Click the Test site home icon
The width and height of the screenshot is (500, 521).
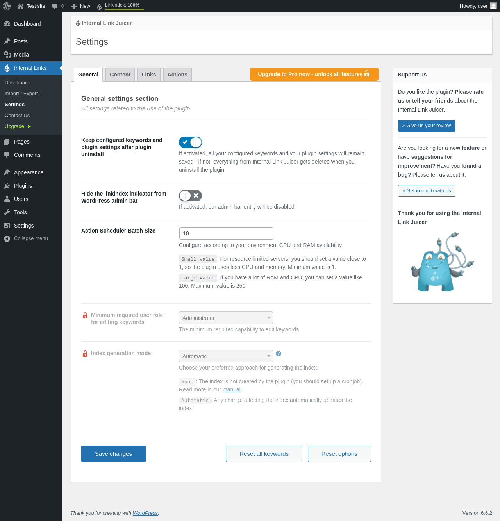[20, 6]
